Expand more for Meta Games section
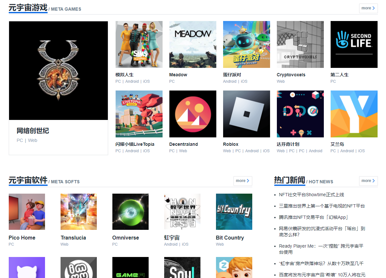Viewport: 386px width, 278px height. click(x=368, y=8)
